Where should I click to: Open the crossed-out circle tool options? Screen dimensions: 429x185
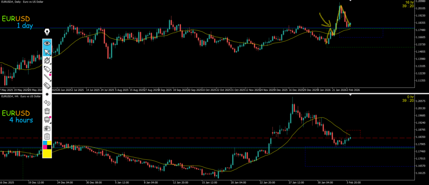47,60
